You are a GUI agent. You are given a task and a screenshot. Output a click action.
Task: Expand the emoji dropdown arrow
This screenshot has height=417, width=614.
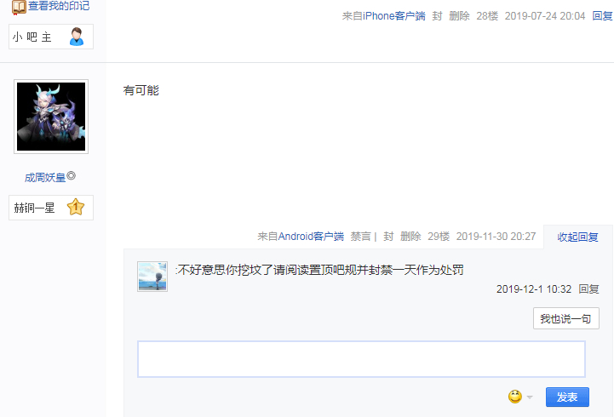click(530, 397)
